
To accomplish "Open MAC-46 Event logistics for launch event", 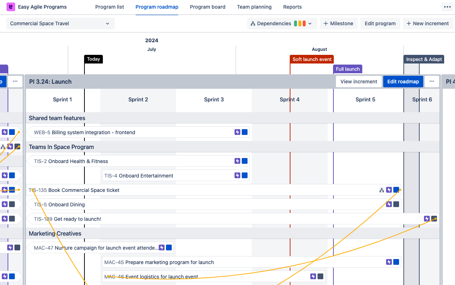I will click(x=214, y=277).
